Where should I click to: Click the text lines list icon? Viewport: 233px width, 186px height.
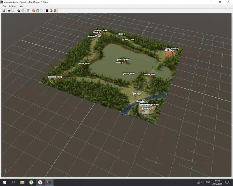(x=28, y=11)
